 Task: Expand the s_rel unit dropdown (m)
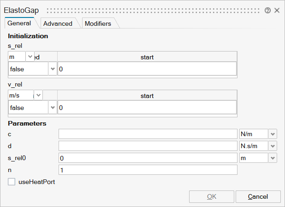[30, 57]
